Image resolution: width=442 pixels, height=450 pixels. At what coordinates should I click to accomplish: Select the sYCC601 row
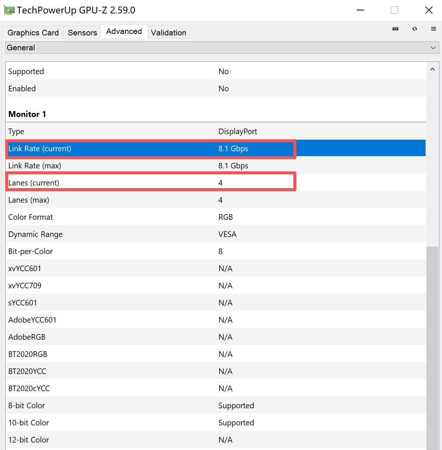click(x=216, y=302)
